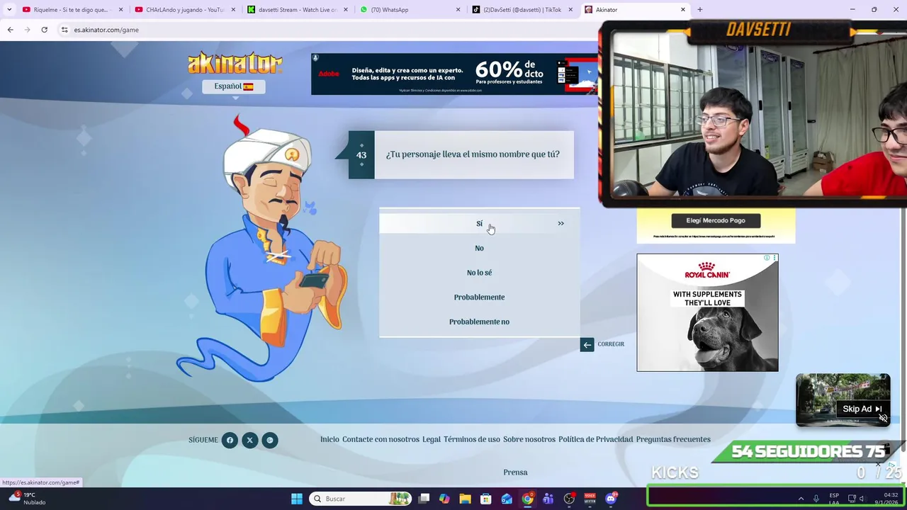Image resolution: width=907 pixels, height=510 pixels.
Task: Open the ESP LAA keyboard language switcher
Action: (834, 499)
